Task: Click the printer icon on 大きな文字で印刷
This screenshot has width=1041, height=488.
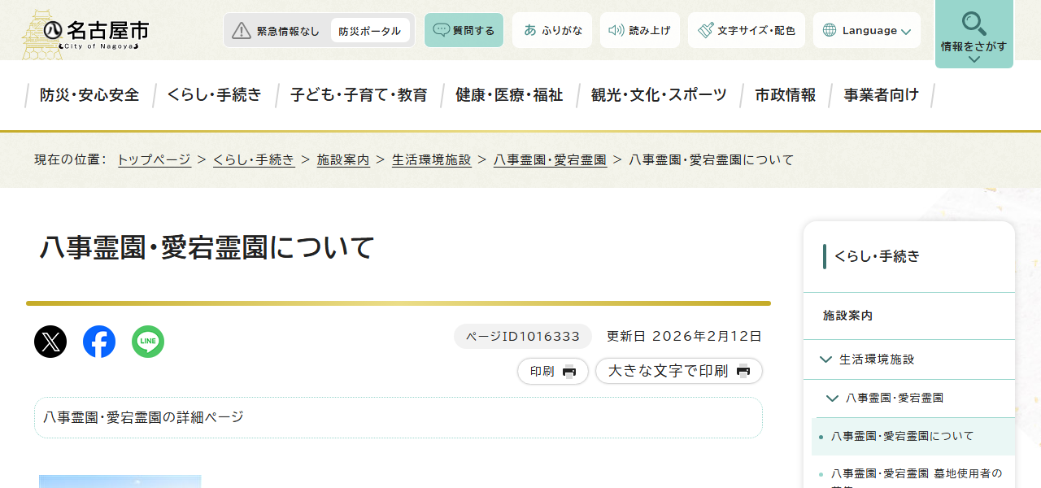Action: click(743, 372)
